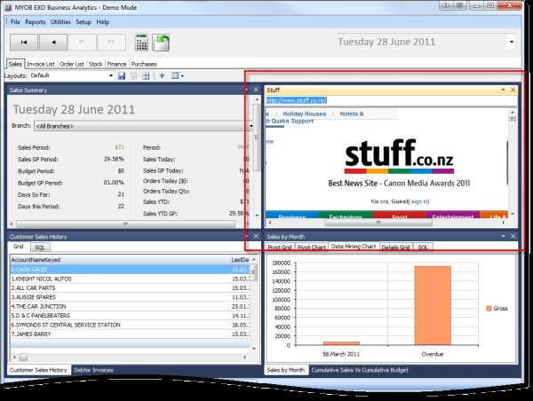Viewport: 533px width, 401px height.
Task: Switch to the Purchases tab
Action: click(144, 64)
